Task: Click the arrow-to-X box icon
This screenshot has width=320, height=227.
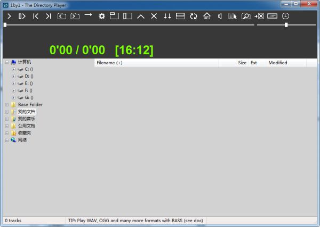Action: (259, 16)
